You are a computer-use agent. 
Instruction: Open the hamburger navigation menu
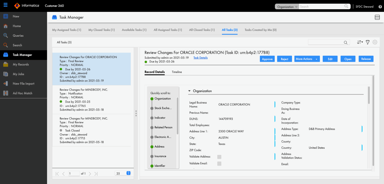[5, 5]
